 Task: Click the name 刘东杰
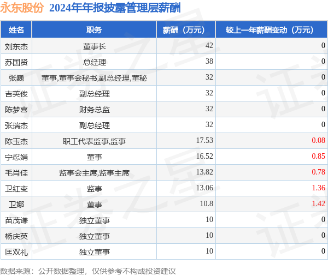click(16, 46)
